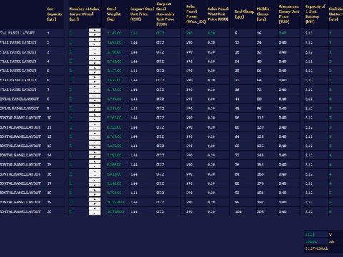Select the green 0.40 Aluminum Clamp price cell
The width and height of the screenshot is (343, 257).
(289, 33)
